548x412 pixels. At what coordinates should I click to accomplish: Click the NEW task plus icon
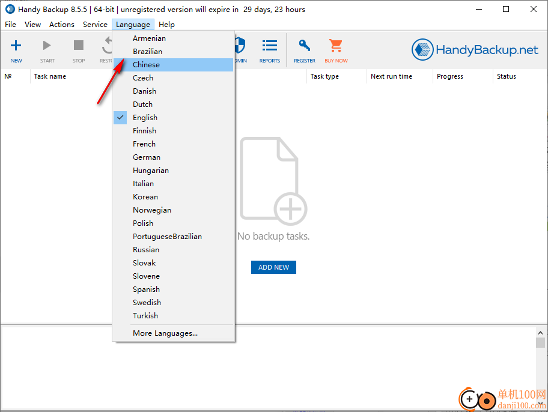point(16,46)
